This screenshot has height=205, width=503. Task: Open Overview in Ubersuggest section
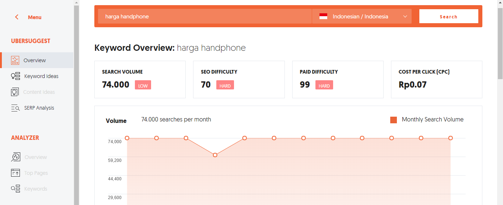37,60
